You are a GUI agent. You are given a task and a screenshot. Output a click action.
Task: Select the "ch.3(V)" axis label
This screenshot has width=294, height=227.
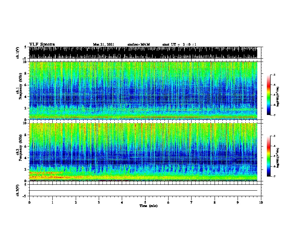18,190
